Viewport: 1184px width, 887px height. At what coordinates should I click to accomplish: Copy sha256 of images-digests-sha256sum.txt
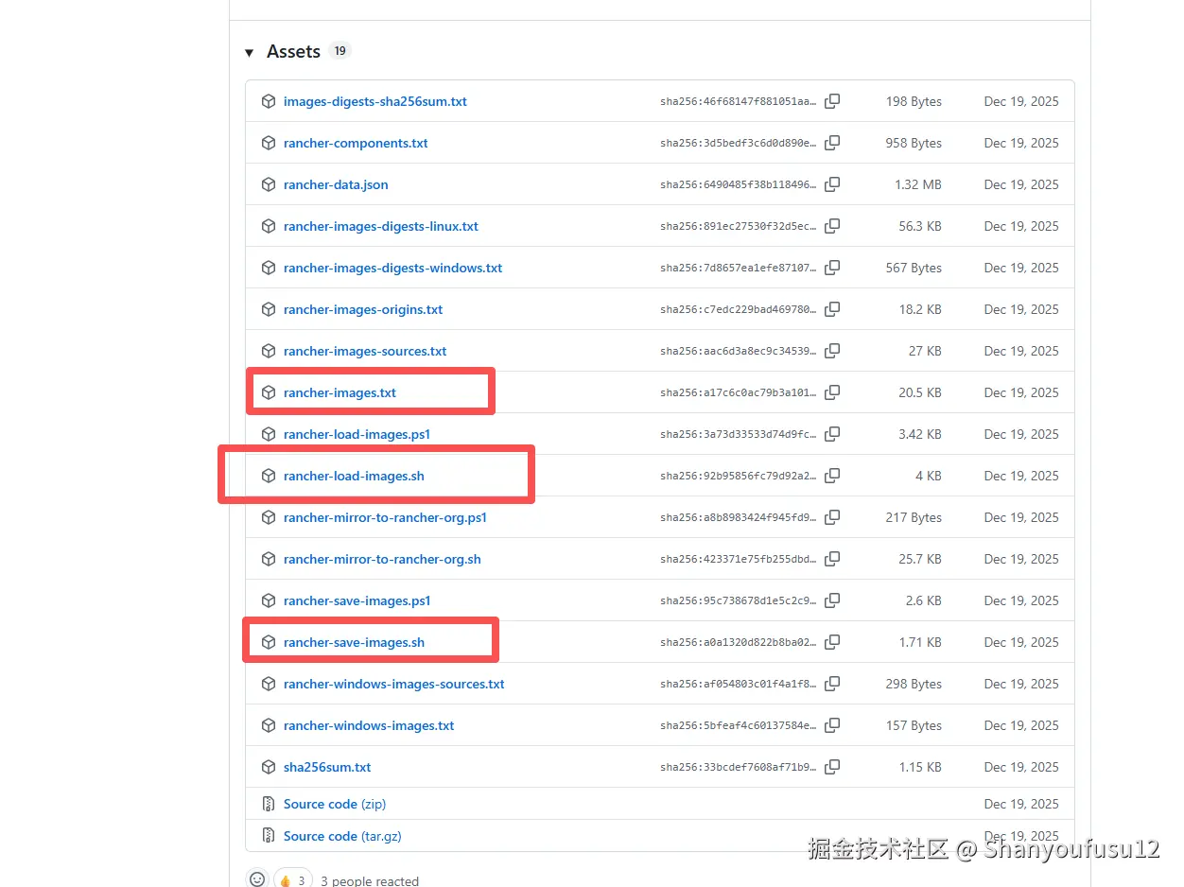coord(832,101)
